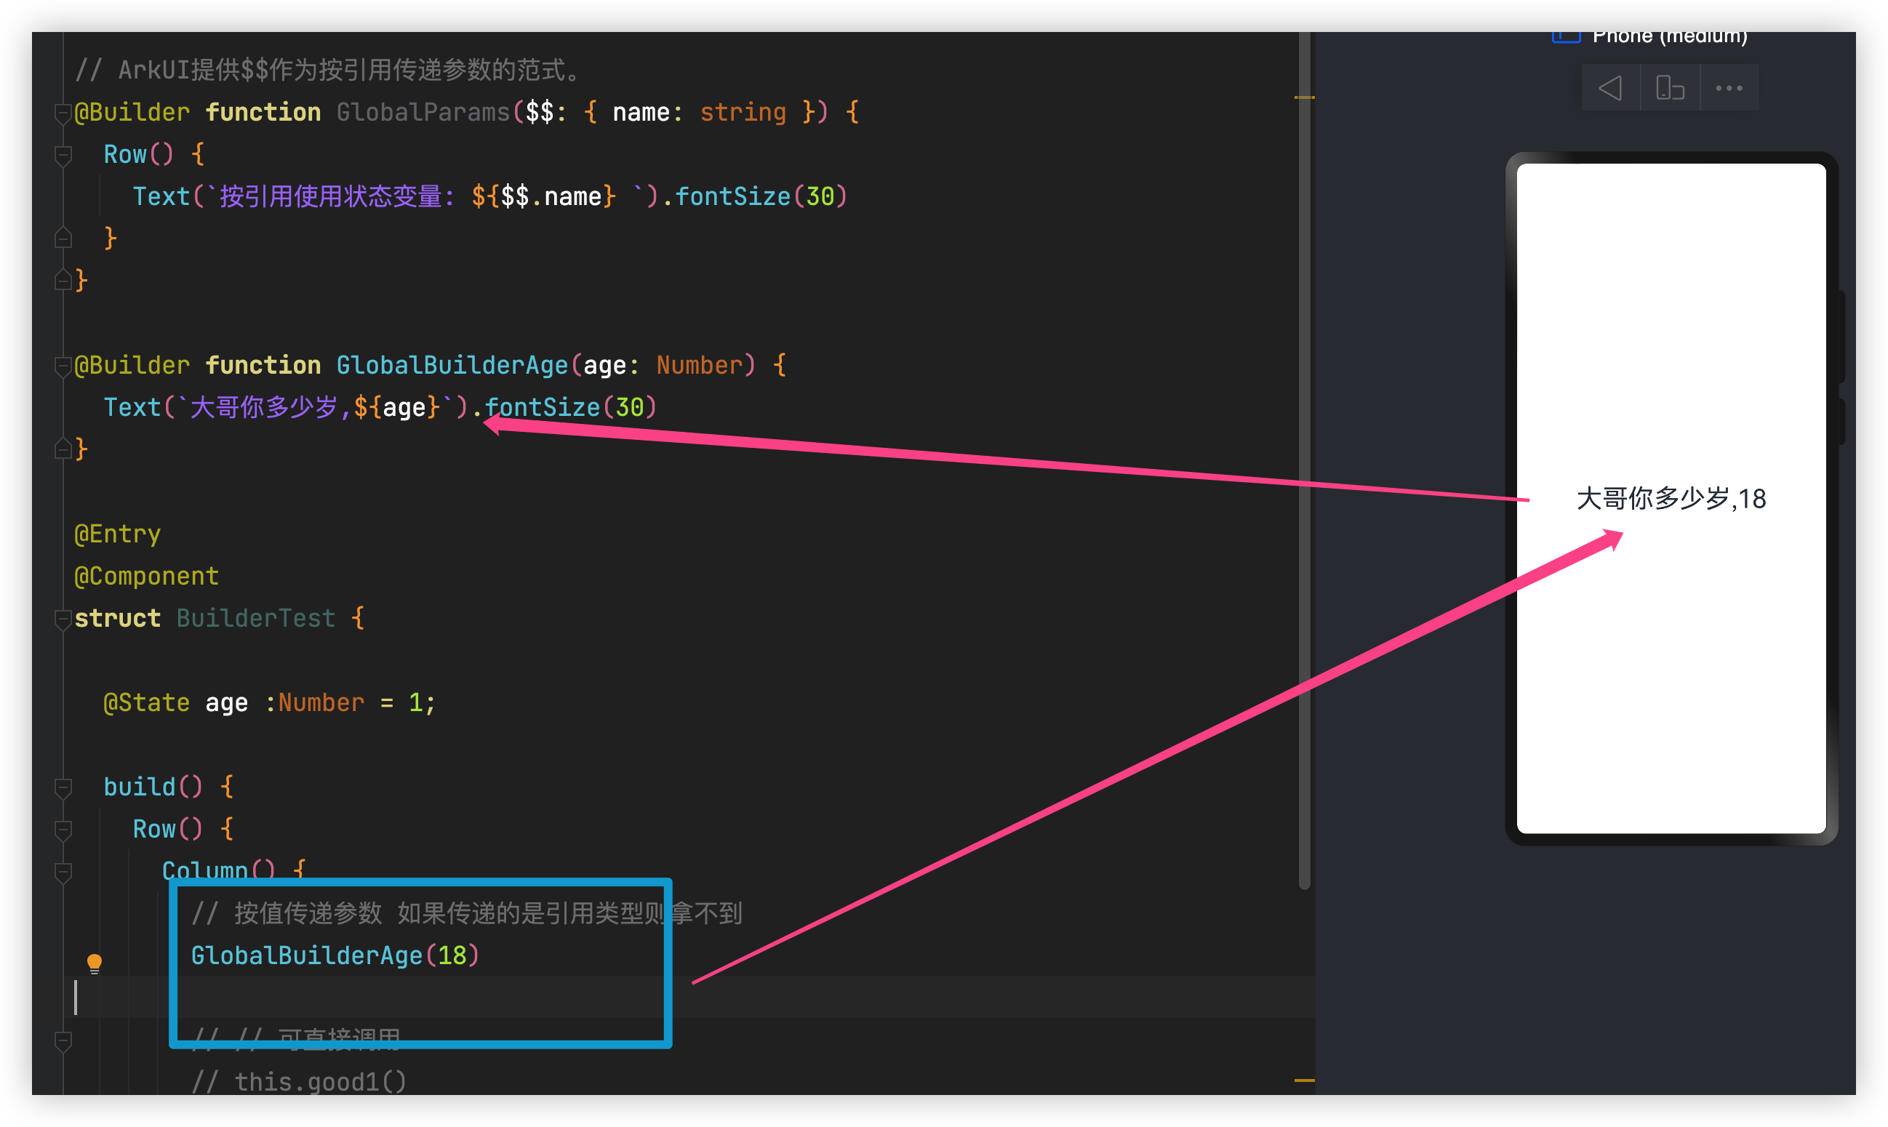Click the Phone (medium) device label
The height and width of the screenshot is (1127, 1888).
coord(1669,36)
